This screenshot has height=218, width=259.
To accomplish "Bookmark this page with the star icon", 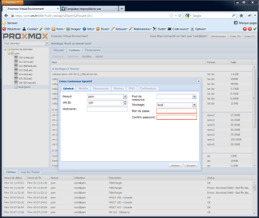I will click(x=171, y=16).
